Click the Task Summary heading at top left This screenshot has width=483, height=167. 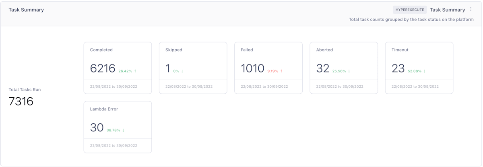point(26,10)
